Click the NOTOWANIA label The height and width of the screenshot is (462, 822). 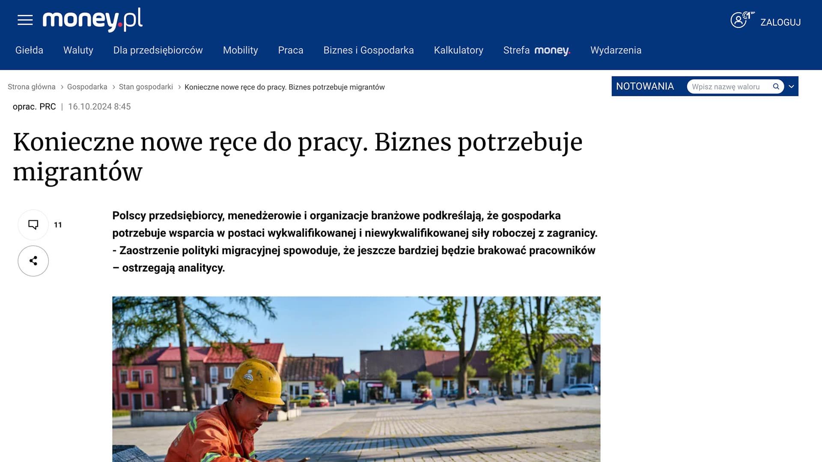pos(645,86)
